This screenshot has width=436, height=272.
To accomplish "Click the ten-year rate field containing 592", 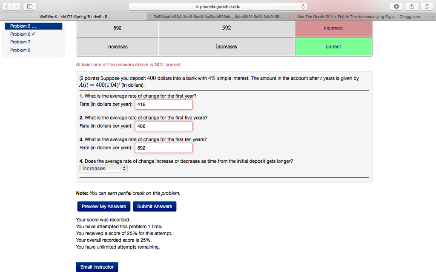I will point(163,148).
